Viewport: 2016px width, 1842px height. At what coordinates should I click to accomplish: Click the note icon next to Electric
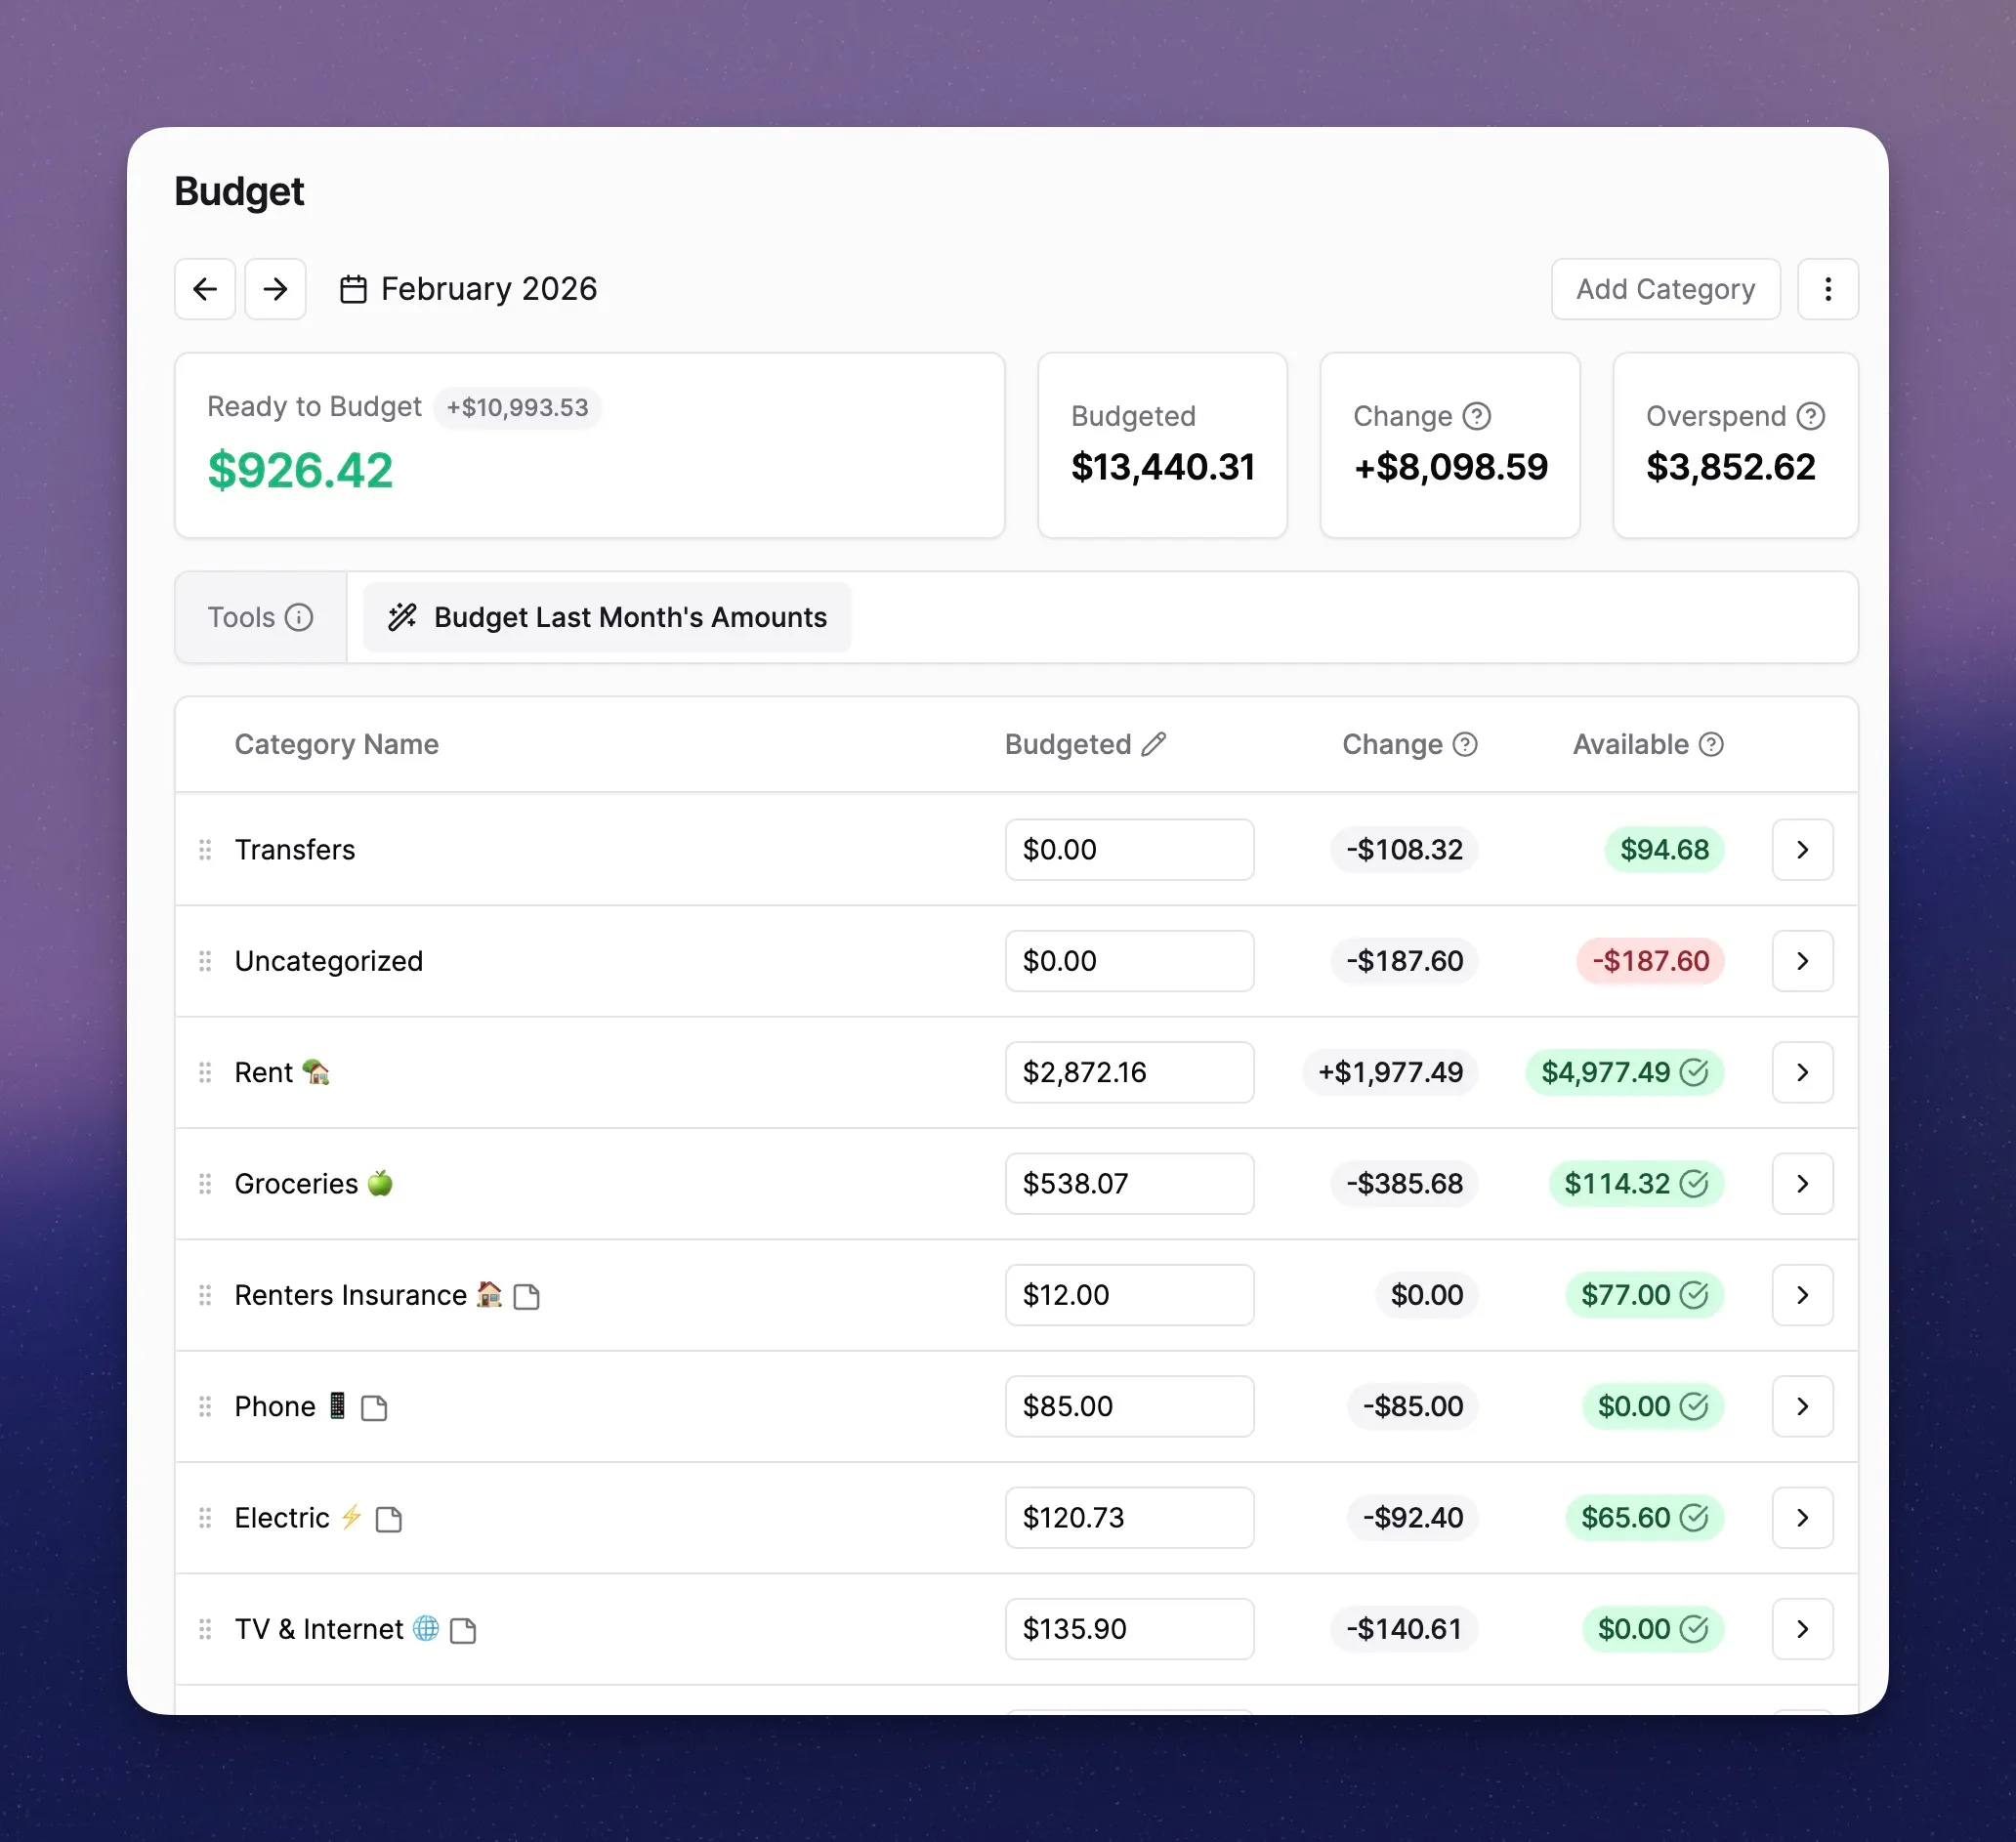point(389,1519)
